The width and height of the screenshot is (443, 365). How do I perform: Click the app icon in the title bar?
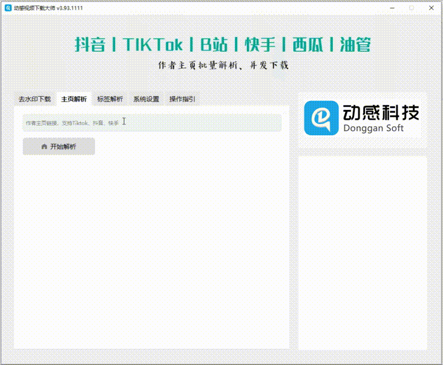(8, 8)
